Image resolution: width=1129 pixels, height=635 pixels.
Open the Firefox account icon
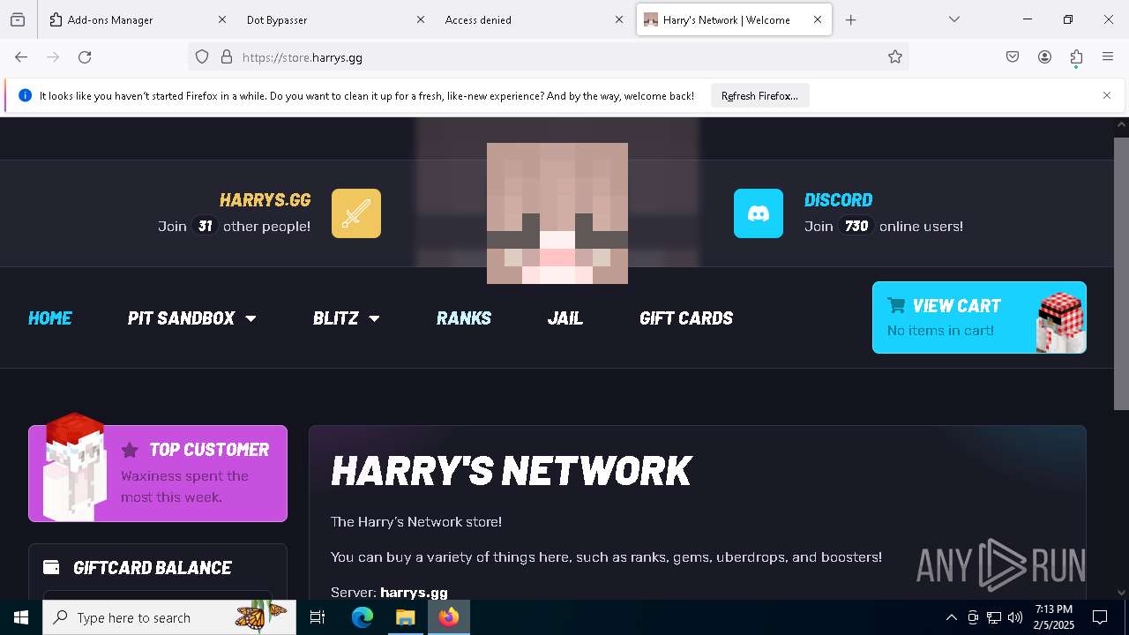pyautogui.click(x=1044, y=57)
